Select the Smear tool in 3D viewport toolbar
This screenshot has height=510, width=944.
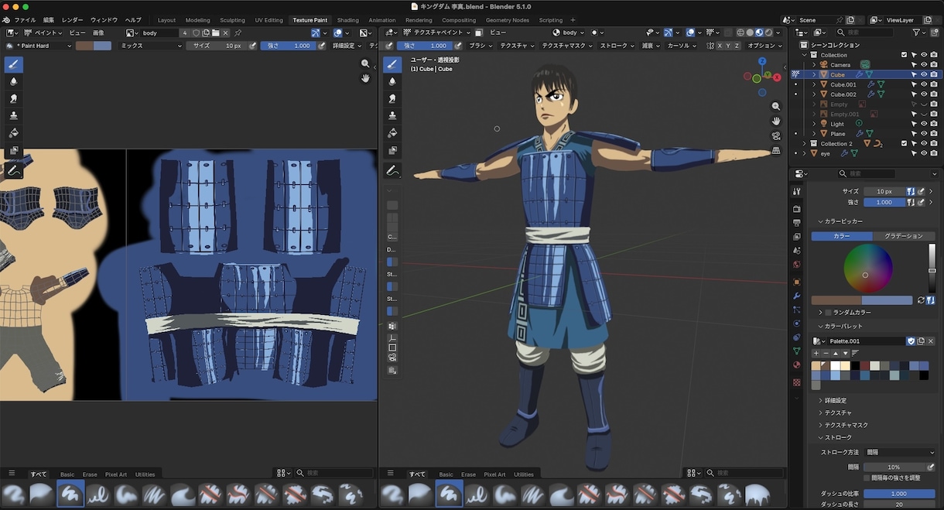(392, 98)
